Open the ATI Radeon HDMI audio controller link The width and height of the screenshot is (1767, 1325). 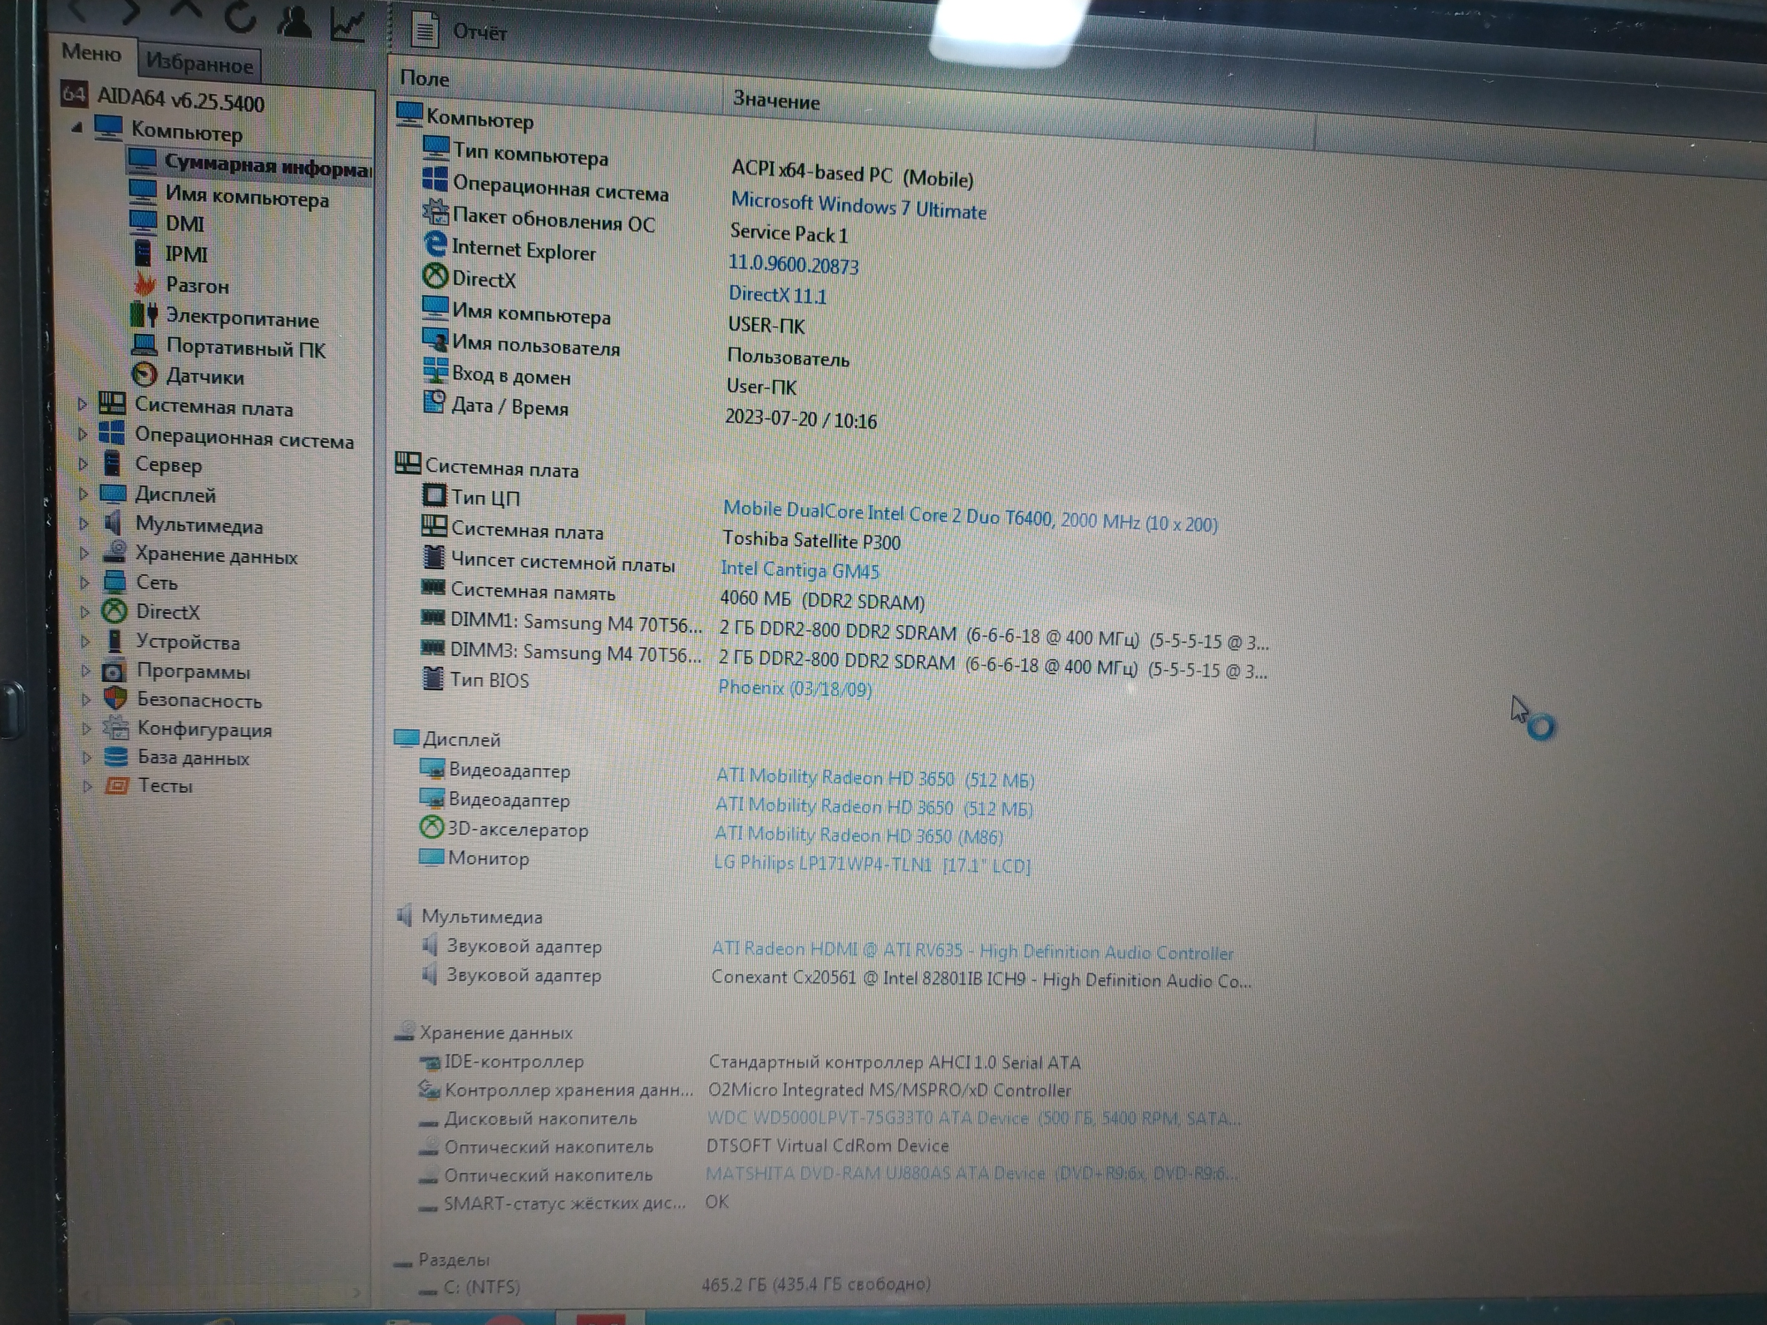pos(972,950)
